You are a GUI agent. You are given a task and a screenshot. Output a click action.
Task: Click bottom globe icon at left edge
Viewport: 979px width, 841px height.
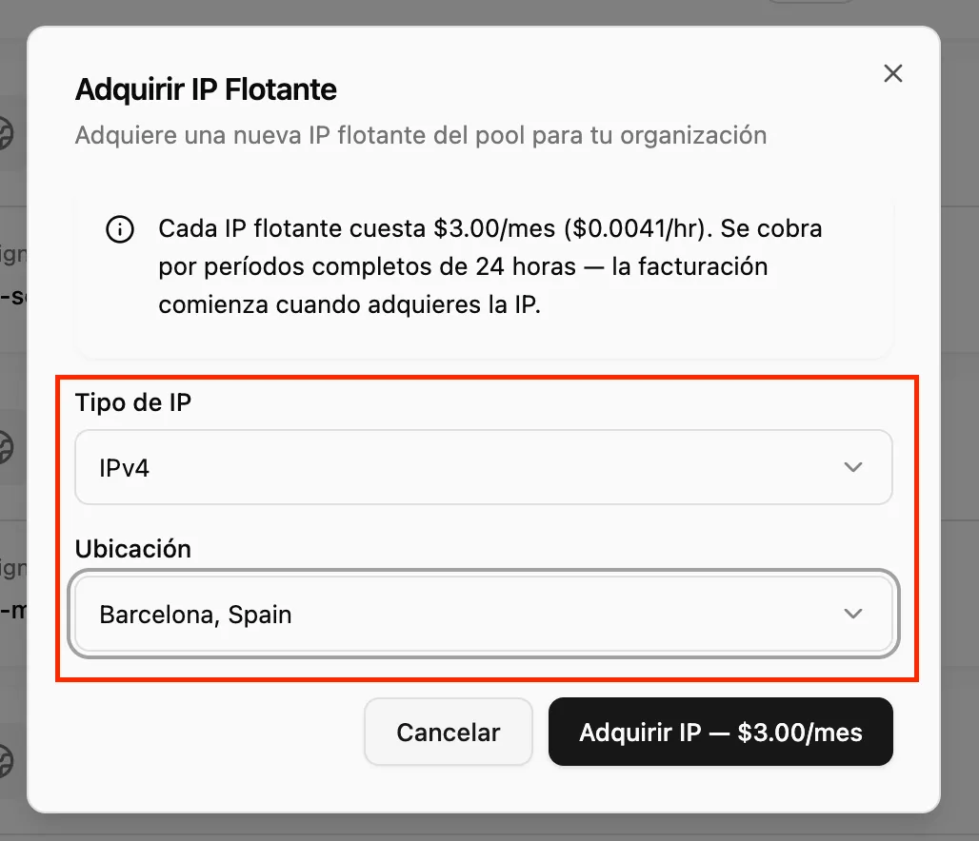[x=6, y=759]
